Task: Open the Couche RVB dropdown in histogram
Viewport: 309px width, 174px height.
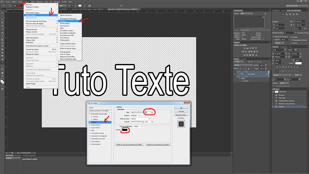Action: tap(246, 14)
